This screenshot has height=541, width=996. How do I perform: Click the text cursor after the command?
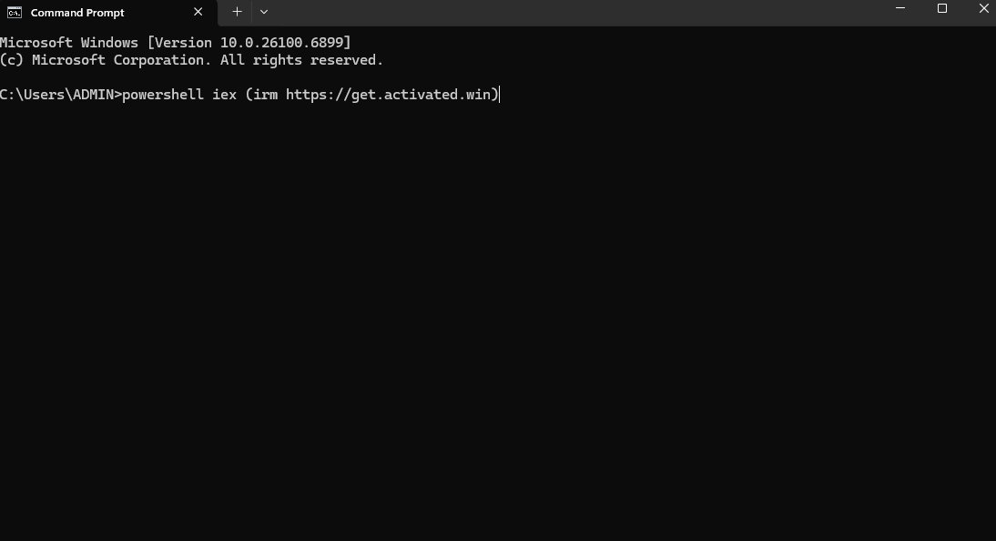pyautogui.click(x=501, y=95)
